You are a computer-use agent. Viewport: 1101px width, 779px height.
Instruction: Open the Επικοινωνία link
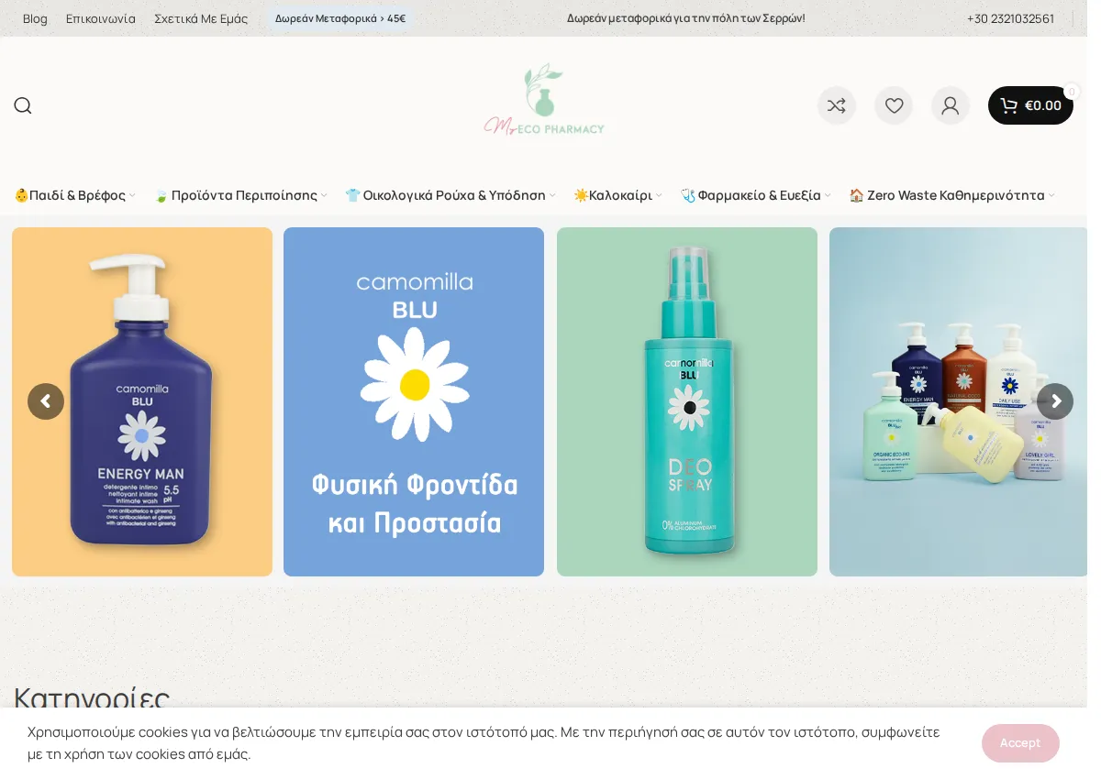click(101, 18)
